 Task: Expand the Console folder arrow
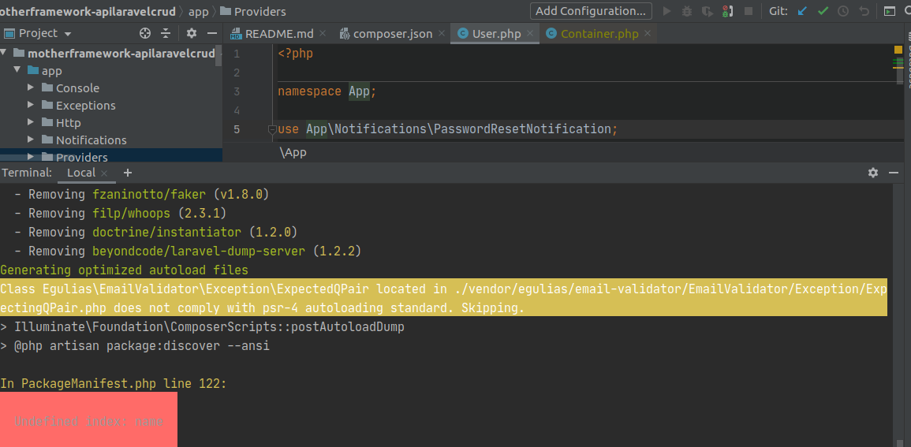point(31,88)
